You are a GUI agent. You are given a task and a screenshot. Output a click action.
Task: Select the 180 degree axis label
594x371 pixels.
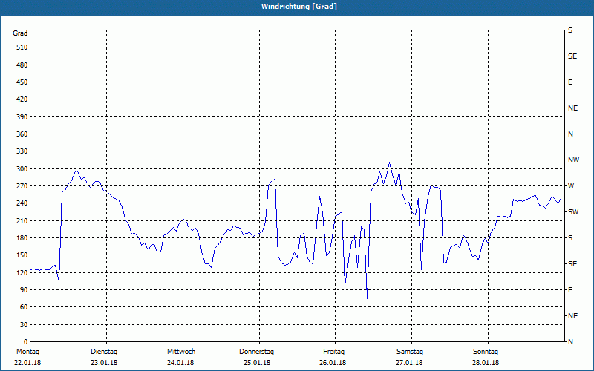(x=22, y=238)
